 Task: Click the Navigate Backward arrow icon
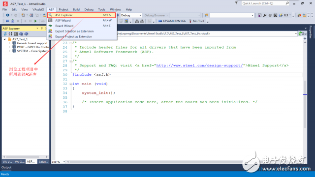click(x=7, y=15)
